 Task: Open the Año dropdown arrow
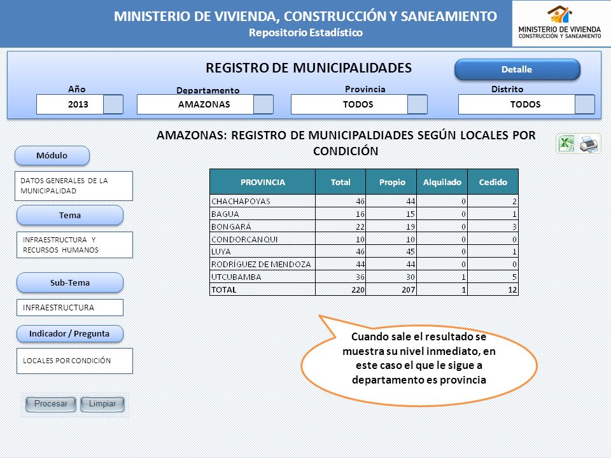[113, 104]
